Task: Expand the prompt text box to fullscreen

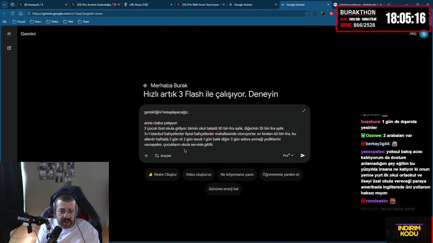Action: point(304,111)
